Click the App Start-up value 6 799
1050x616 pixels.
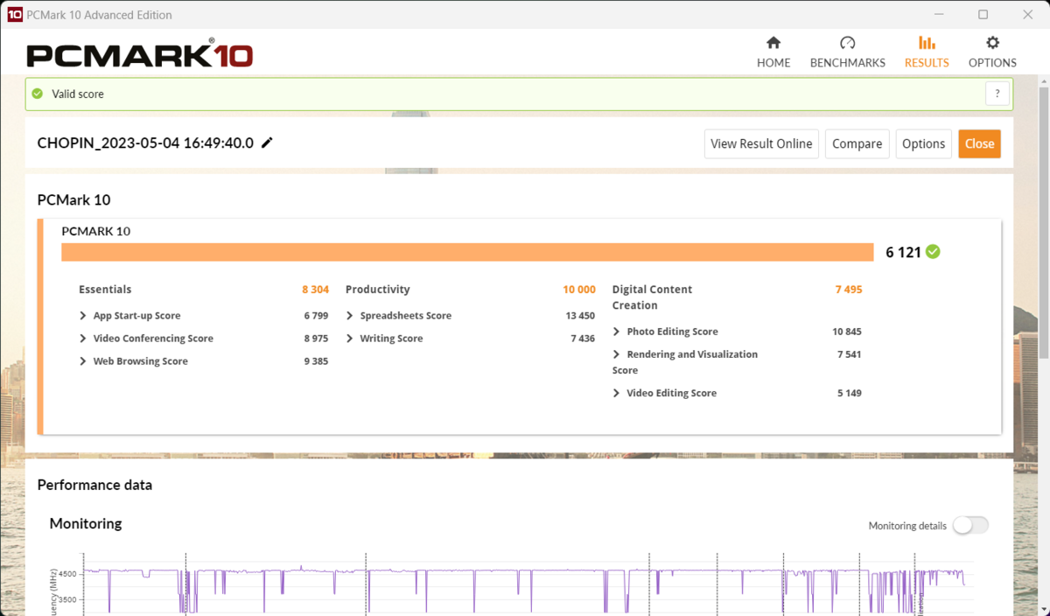316,316
